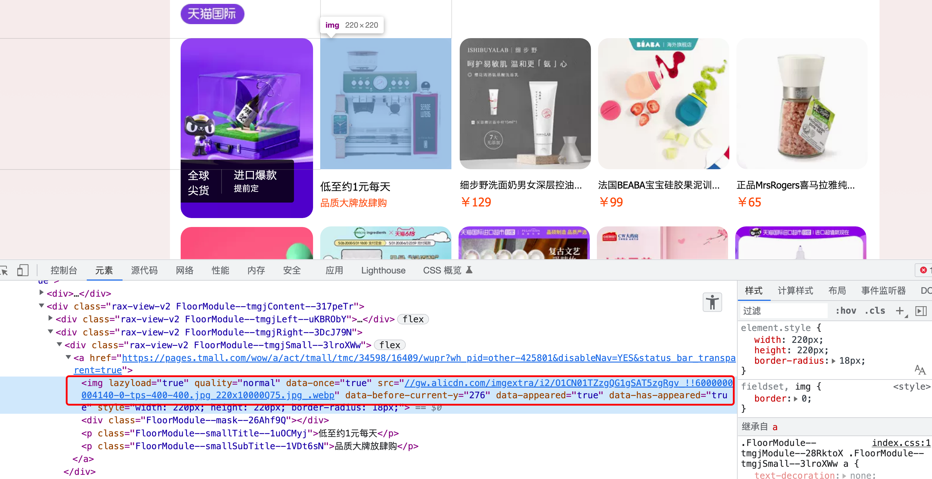
Task: Open the 全球尖货 进口爆款 banner card
Action: [247, 128]
